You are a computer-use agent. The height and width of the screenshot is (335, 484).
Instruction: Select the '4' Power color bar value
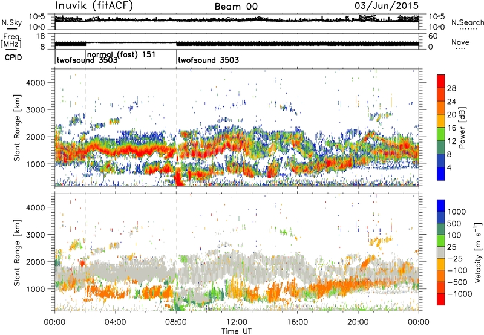pos(449,167)
